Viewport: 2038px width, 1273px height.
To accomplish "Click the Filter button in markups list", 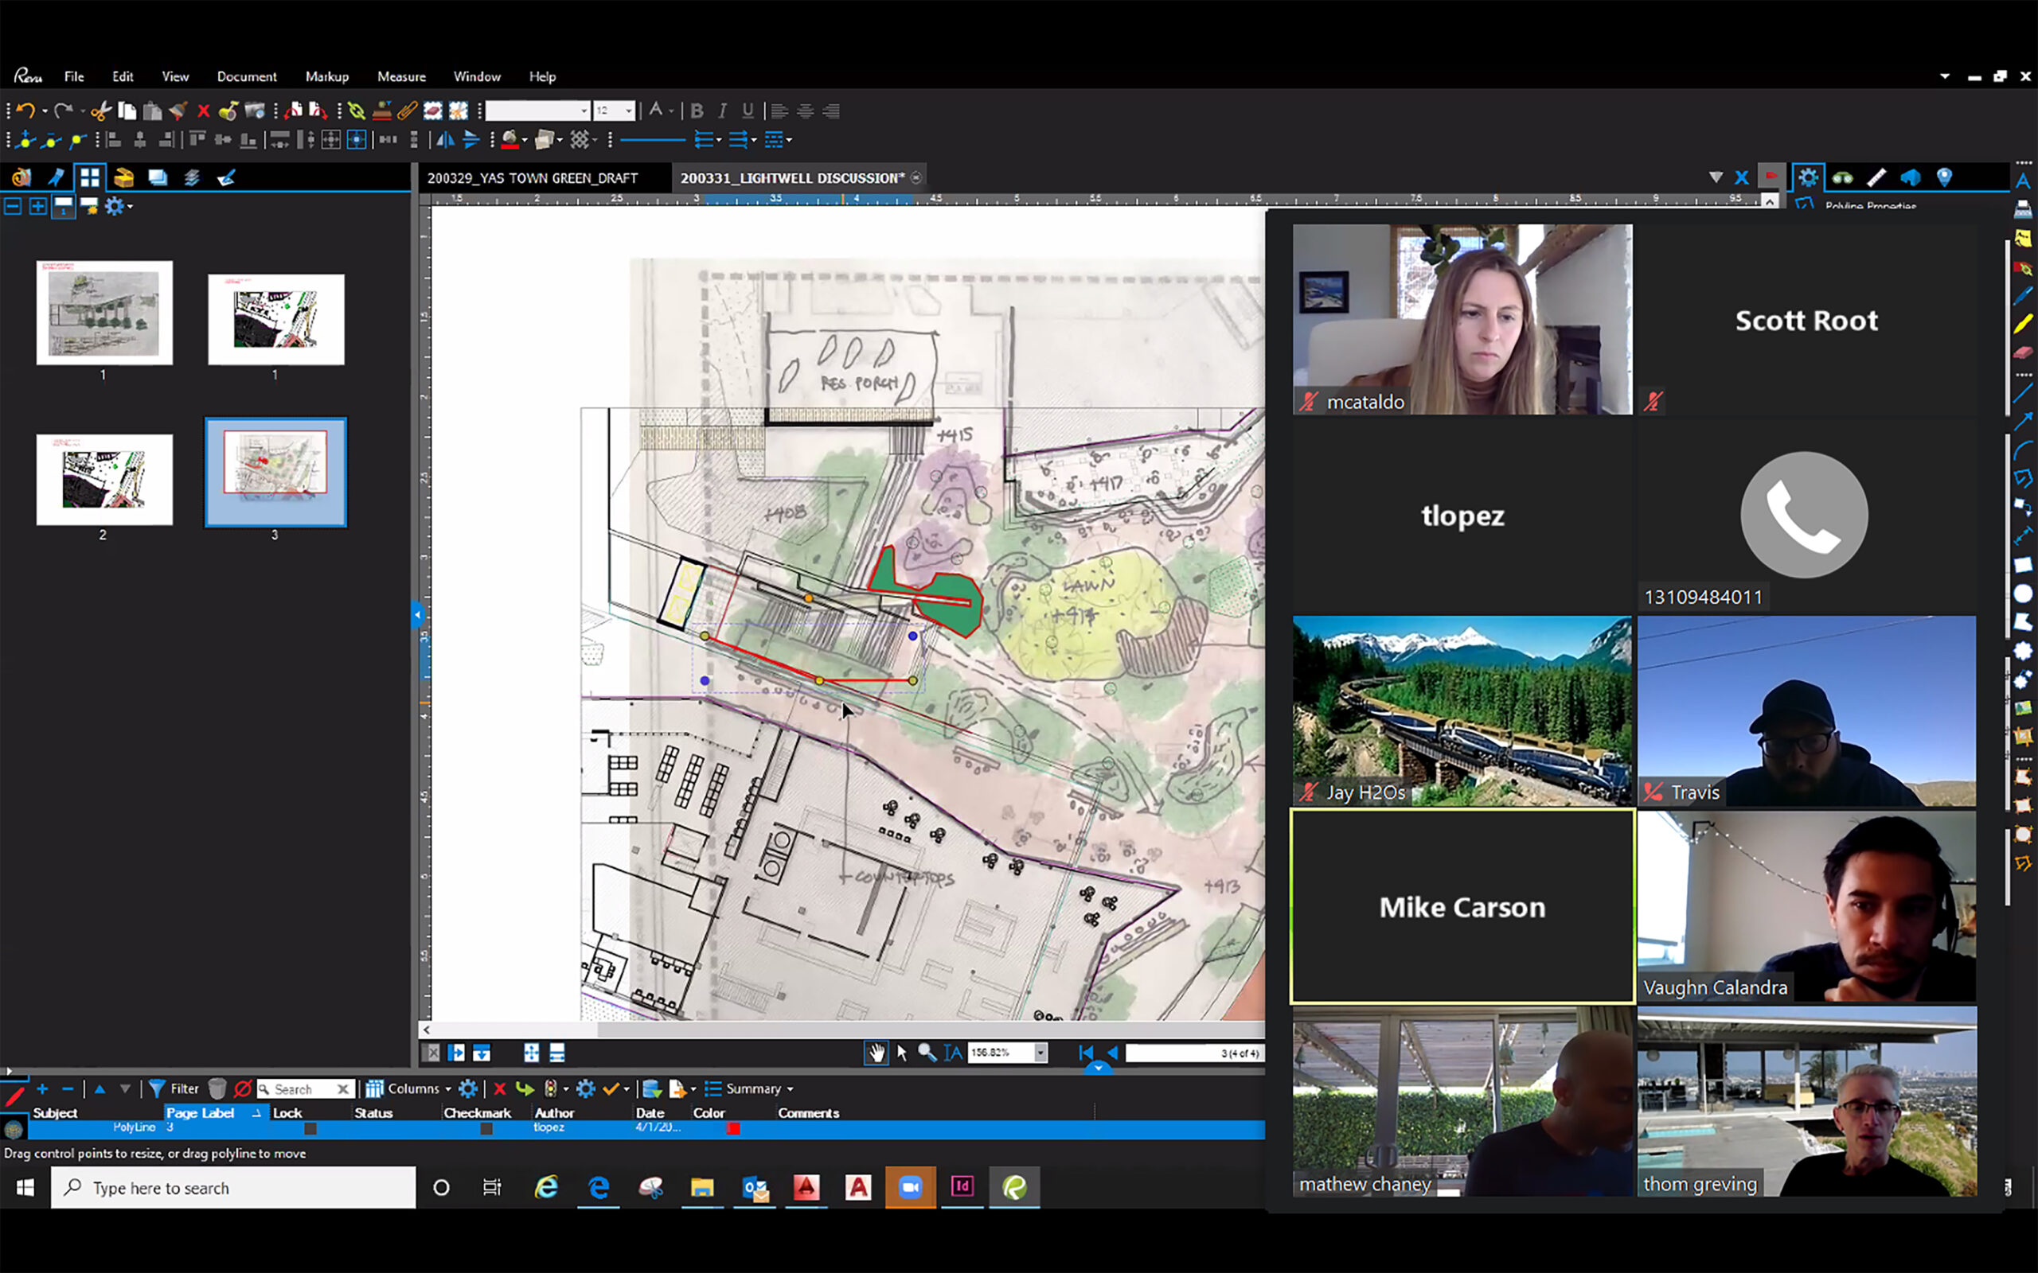I will coord(174,1088).
